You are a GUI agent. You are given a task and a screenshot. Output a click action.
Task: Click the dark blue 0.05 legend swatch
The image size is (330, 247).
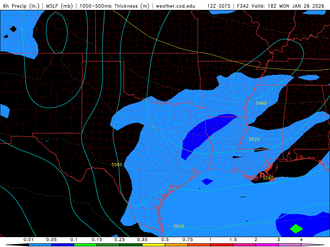(x=63, y=245)
